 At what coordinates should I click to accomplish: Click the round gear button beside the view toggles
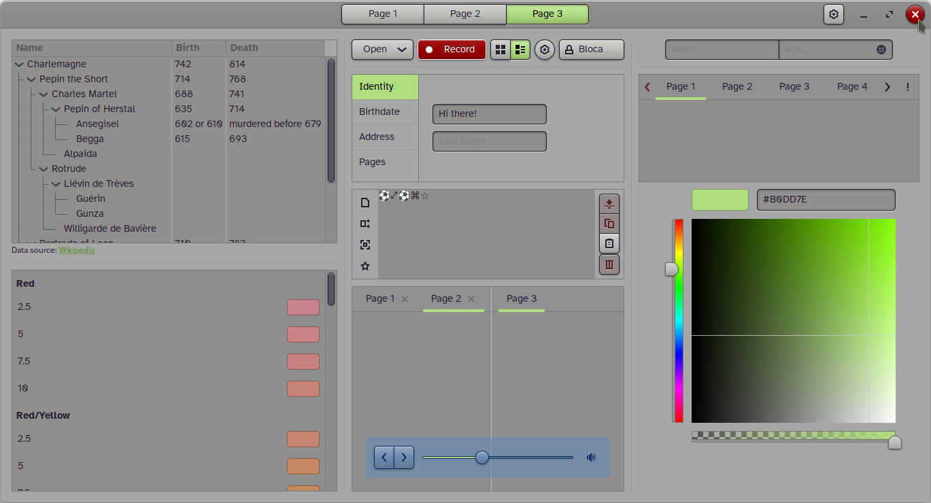[545, 50]
